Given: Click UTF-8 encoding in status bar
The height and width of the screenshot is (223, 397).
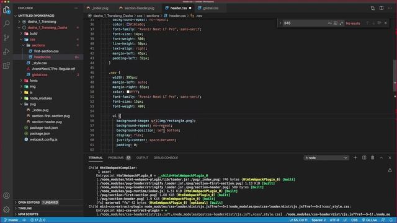Looking at the screenshot, I should coord(334,220).
